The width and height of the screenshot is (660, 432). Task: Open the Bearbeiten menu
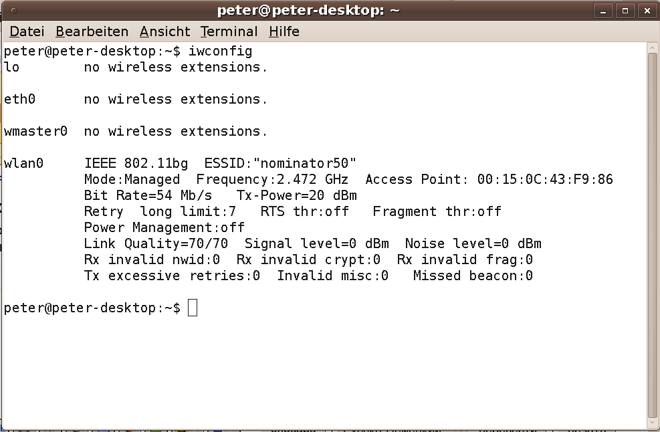pos(92,31)
